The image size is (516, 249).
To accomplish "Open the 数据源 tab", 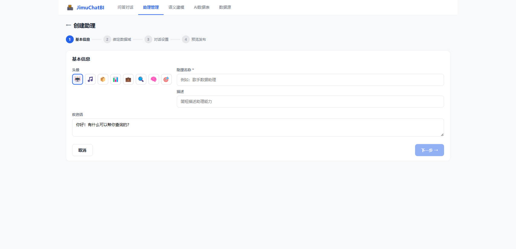I will pos(225,7).
